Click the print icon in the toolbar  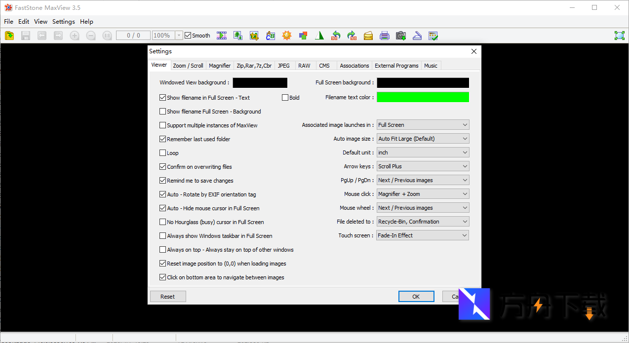click(x=385, y=36)
